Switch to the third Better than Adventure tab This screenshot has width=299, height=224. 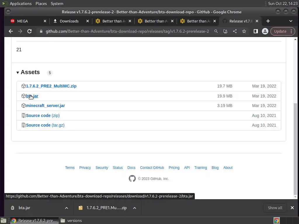tap(199, 21)
